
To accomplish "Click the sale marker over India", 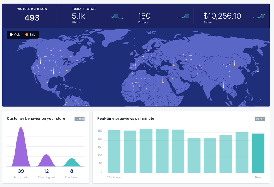I will click(223, 87).
